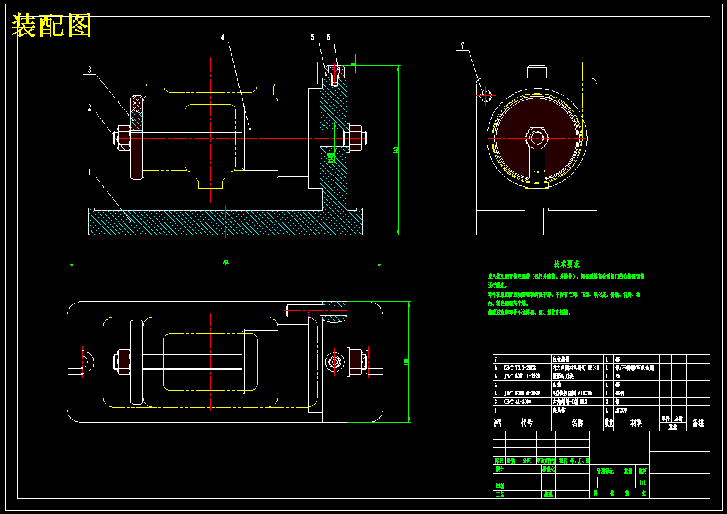Image resolution: width=727 pixels, height=514 pixels.
Task: Select the 技术要求 heading
Action: coord(567,264)
